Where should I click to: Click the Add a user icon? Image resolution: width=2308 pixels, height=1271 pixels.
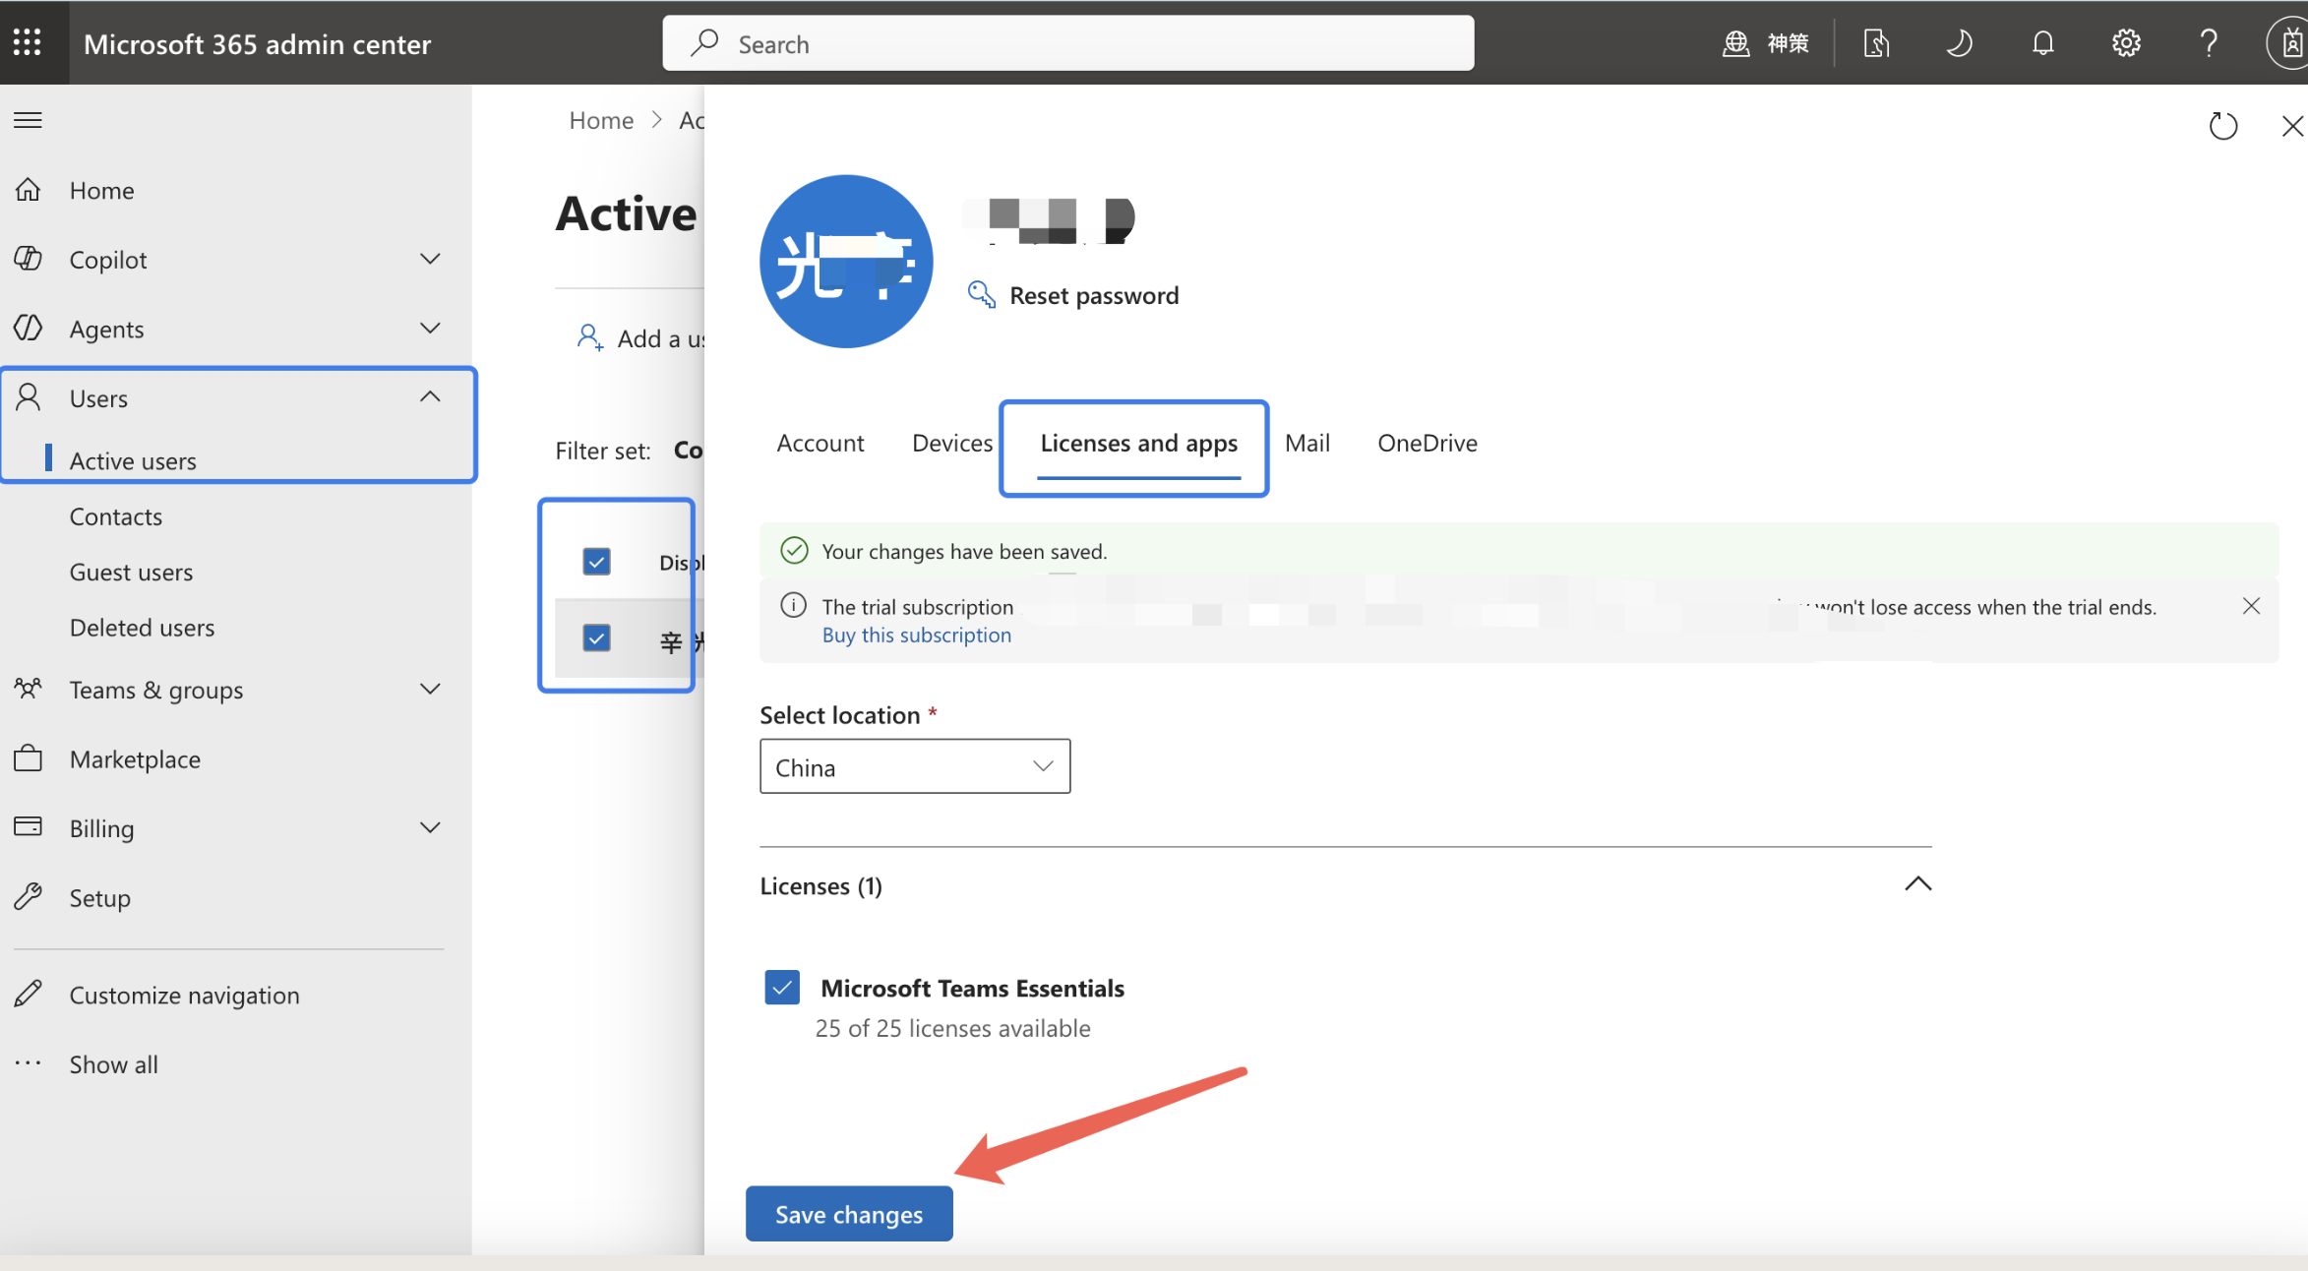point(590,337)
